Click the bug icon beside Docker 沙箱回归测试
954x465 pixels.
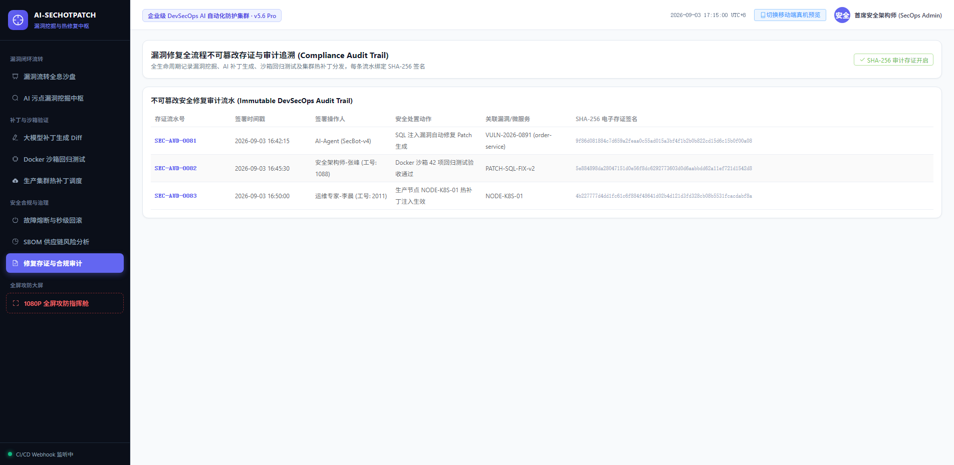coord(16,159)
